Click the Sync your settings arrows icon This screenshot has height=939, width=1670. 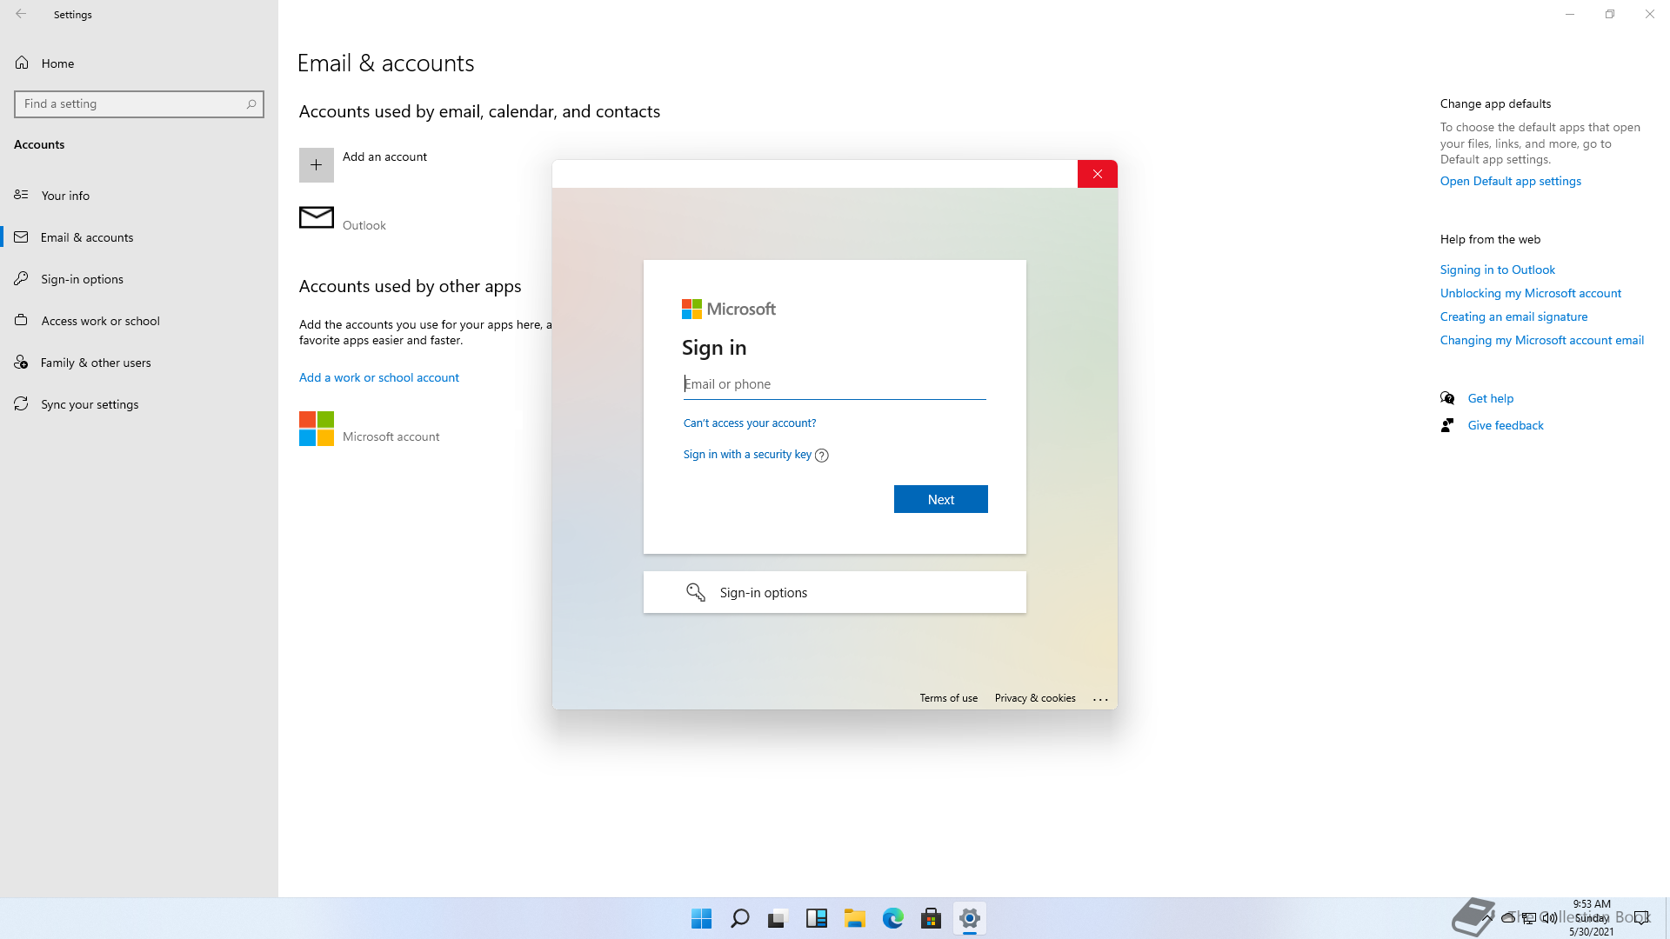22,404
